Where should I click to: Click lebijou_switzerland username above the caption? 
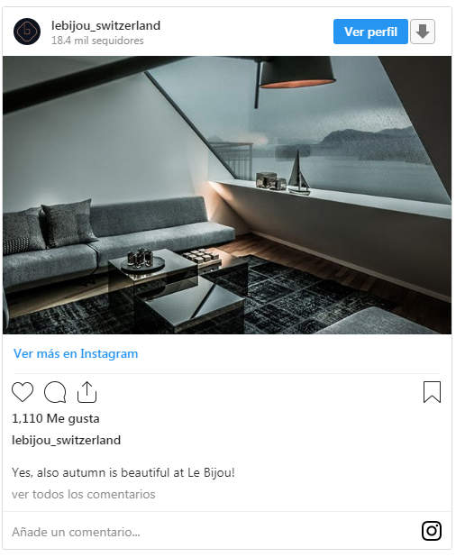click(67, 441)
